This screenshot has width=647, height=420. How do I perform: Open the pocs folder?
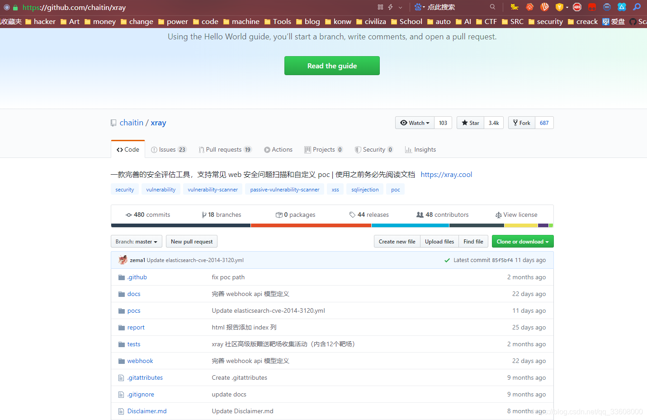click(x=134, y=310)
